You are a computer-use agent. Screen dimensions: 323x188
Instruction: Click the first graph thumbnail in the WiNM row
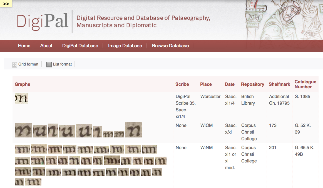(x=22, y=149)
